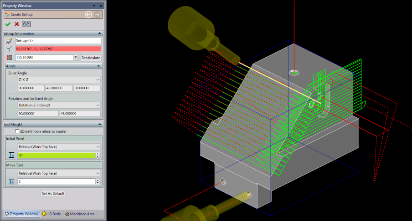This screenshot has width=412, height=221.
Task: Collapse the Tool Height section
Action: coord(100,124)
